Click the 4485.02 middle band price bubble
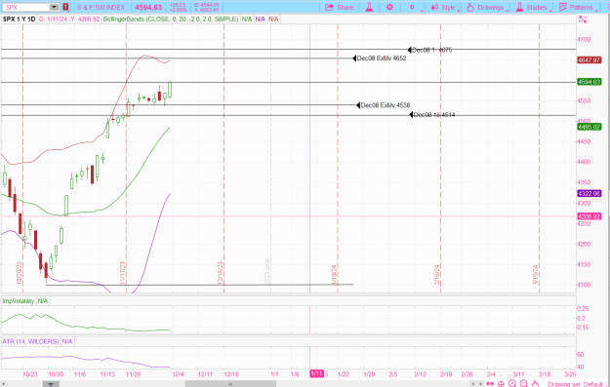Screen dimensions: 610x387 pyautogui.click(x=589, y=127)
